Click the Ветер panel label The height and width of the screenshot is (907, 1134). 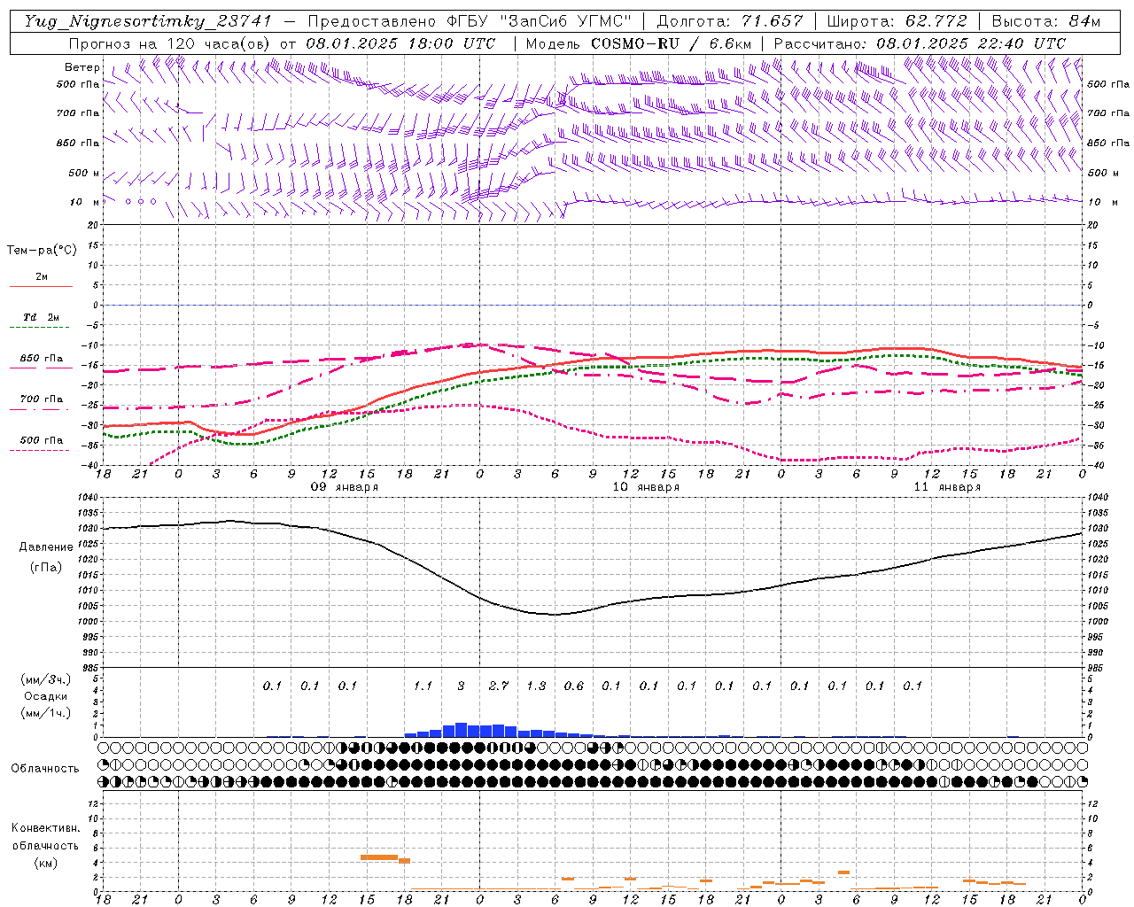point(82,67)
